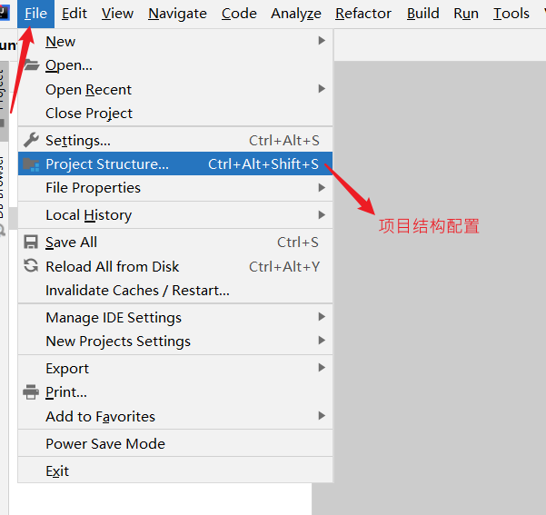Click the Project Structure folder icon
The width and height of the screenshot is (546, 515).
(x=31, y=164)
